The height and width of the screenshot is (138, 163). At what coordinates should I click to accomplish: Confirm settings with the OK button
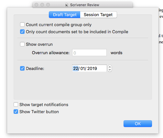point(138,123)
